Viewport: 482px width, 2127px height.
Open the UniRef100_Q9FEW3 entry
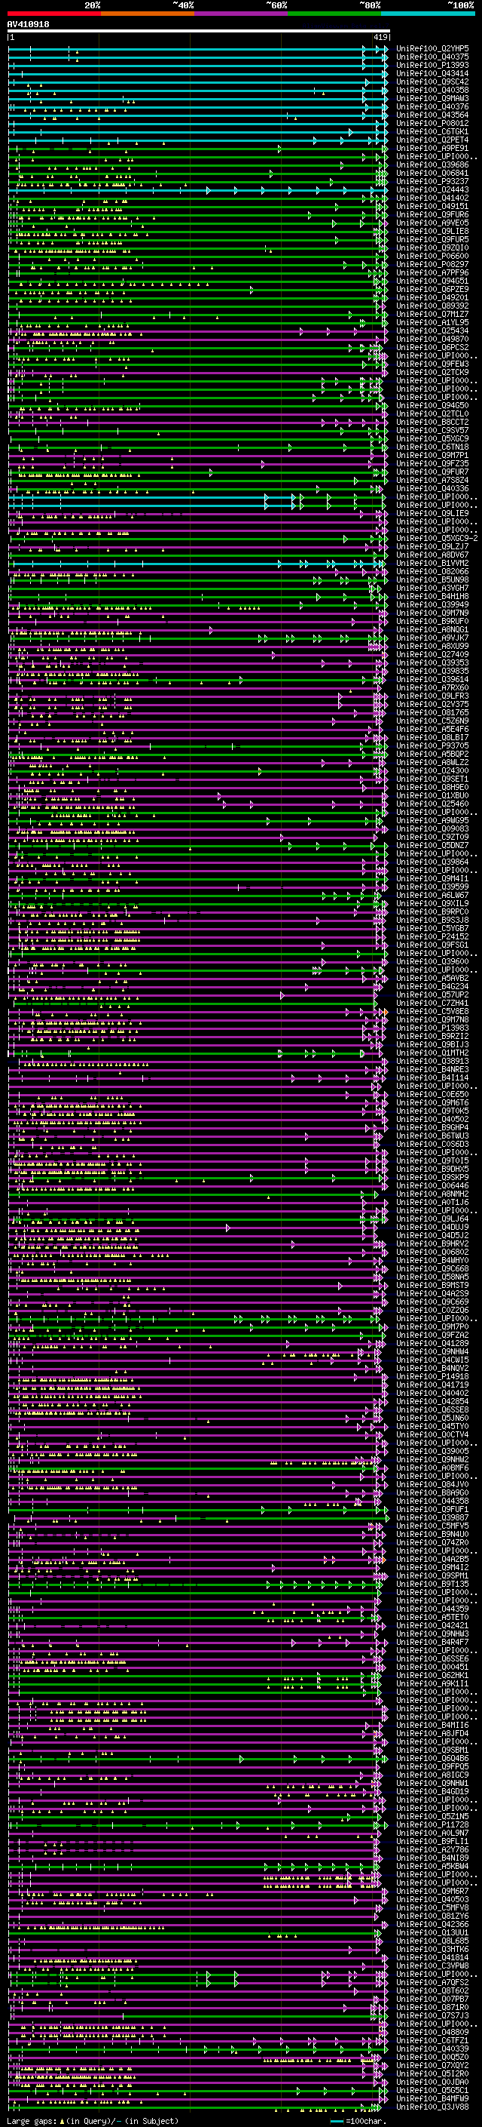(x=432, y=364)
